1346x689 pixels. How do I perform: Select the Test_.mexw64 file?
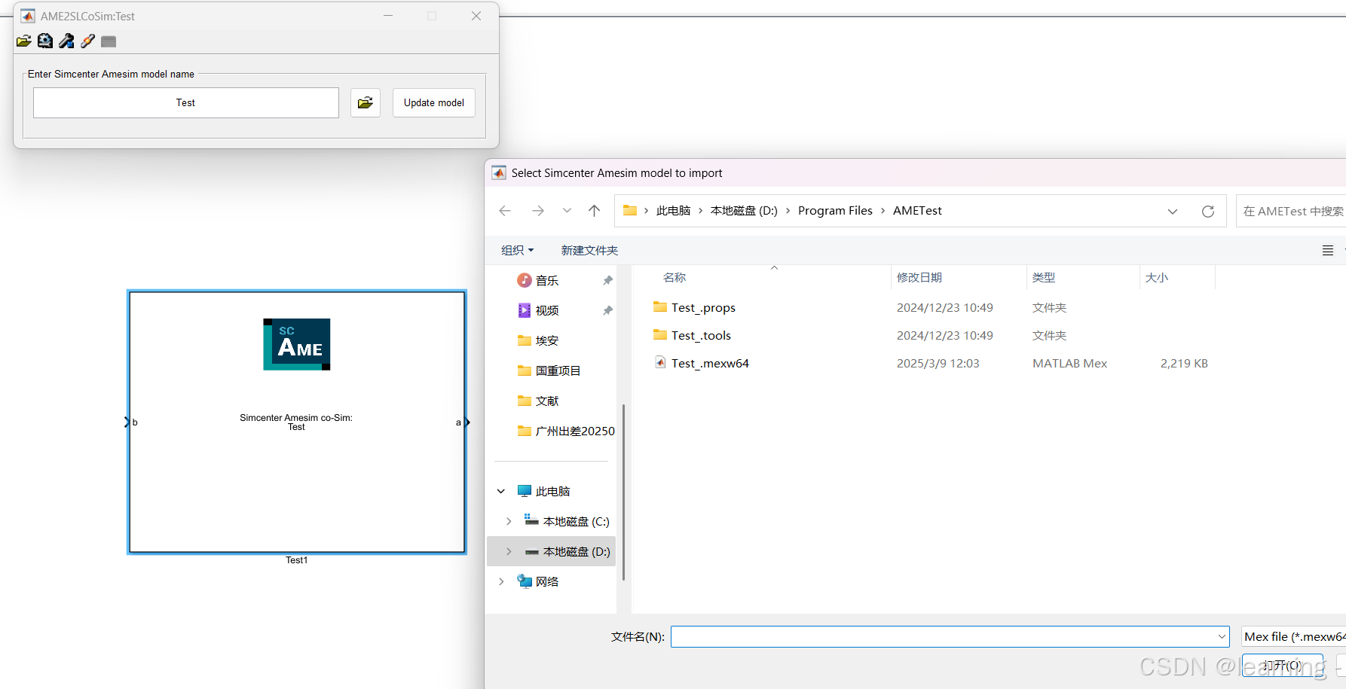click(710, 363)
